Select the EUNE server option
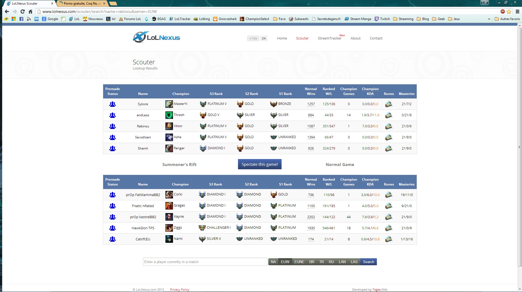The image size is (522, 292). coord(299,262)
